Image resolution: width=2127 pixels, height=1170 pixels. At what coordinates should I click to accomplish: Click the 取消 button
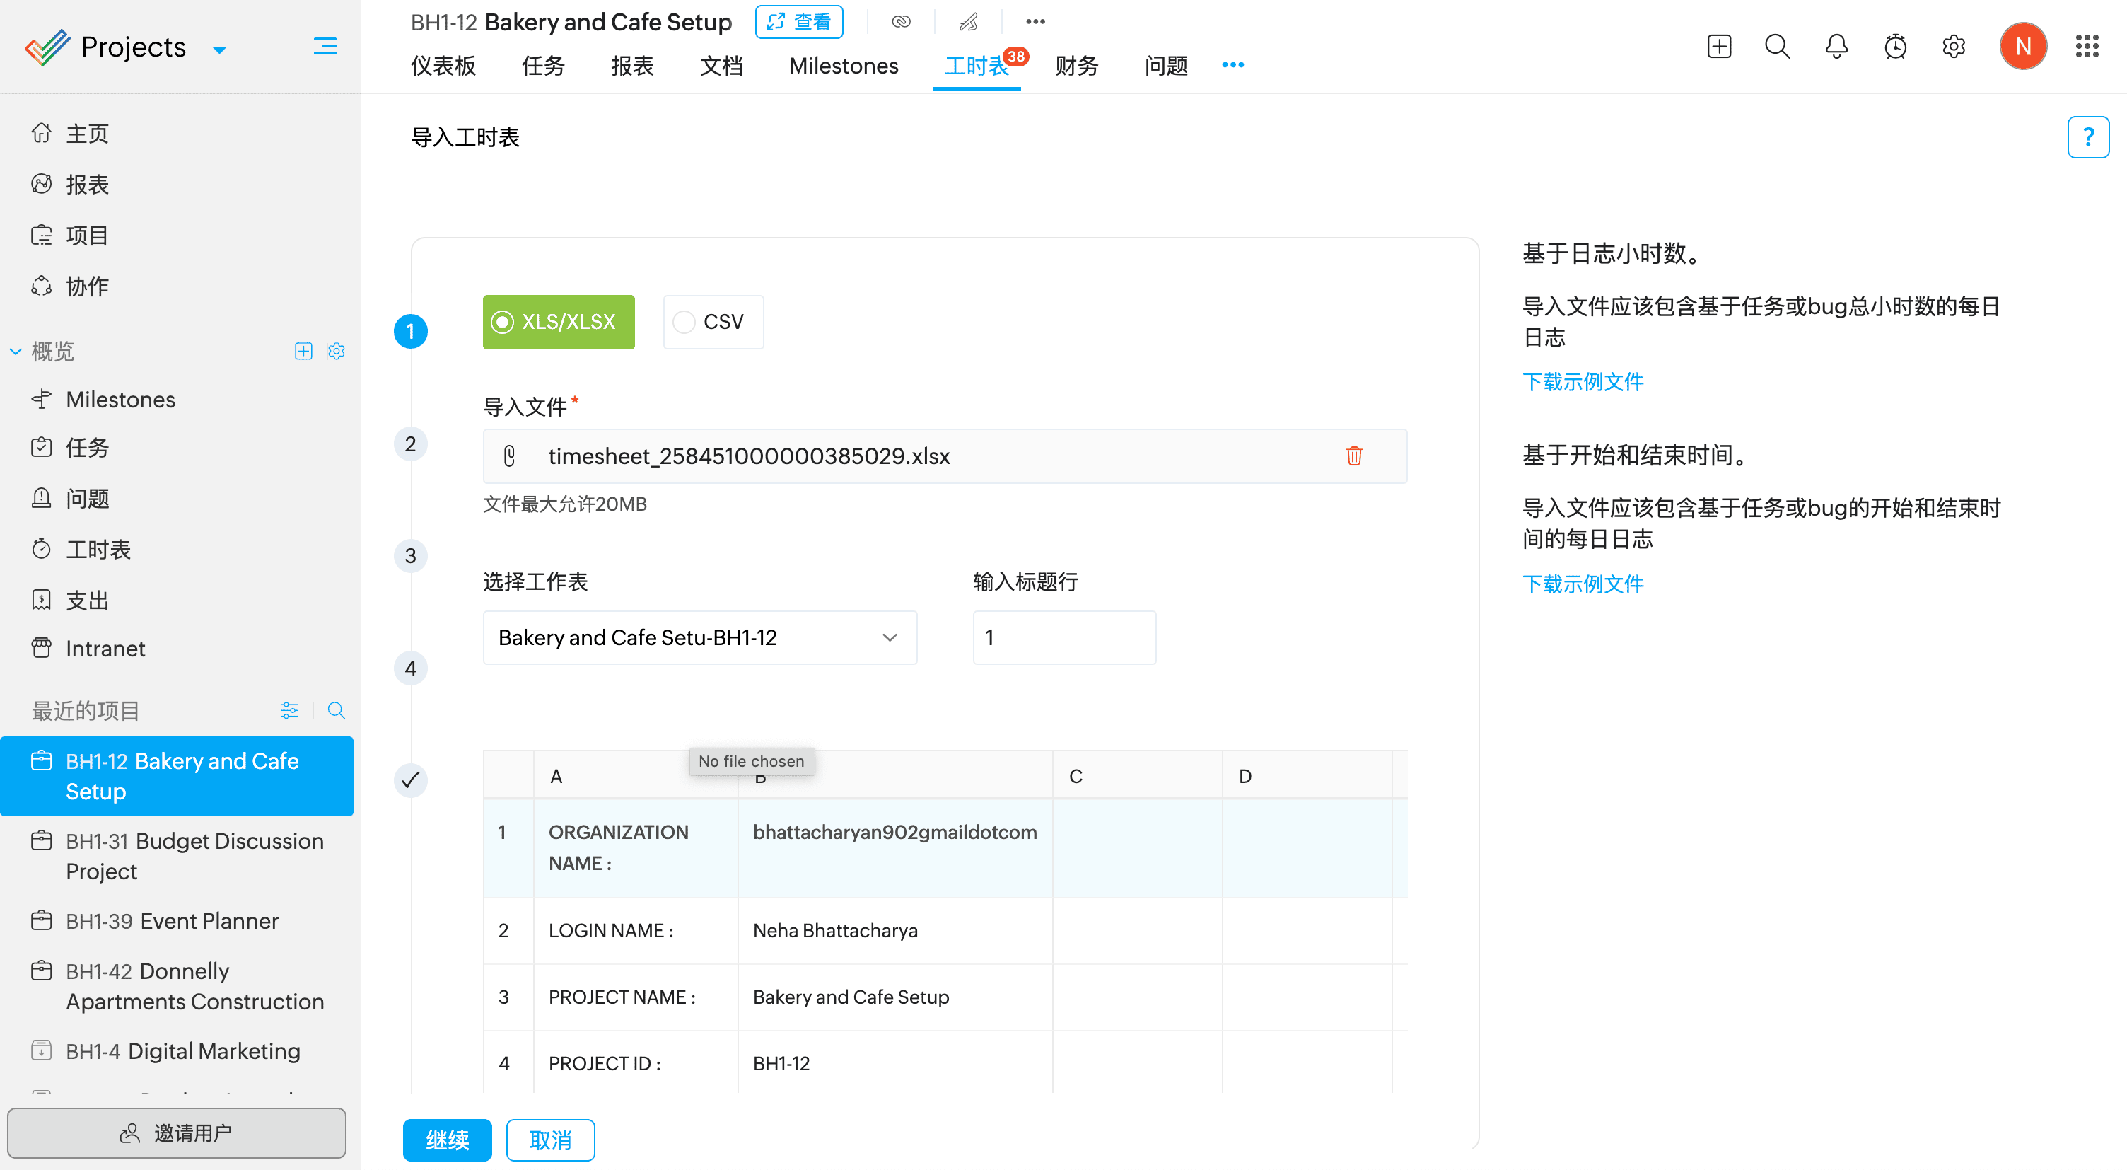coord(550,1140)
